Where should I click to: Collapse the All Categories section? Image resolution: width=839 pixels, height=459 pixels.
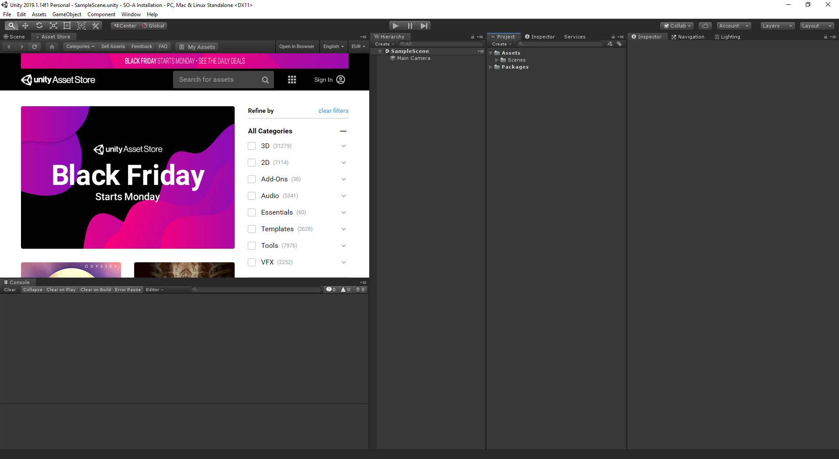tap(343, 131)
